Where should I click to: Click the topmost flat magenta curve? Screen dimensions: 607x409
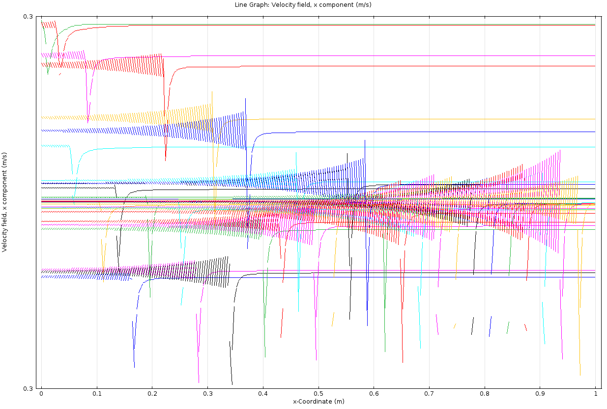pyautogui.click(x=393, y=56)
